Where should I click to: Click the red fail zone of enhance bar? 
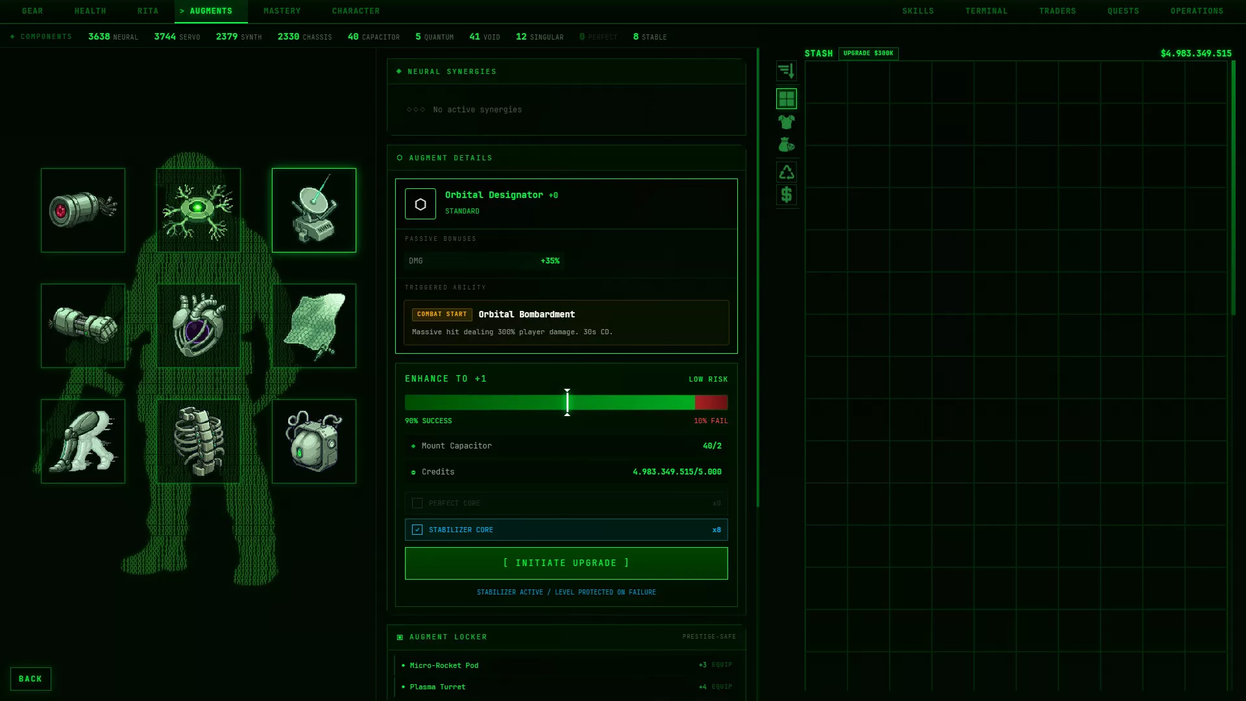[711, 402]
